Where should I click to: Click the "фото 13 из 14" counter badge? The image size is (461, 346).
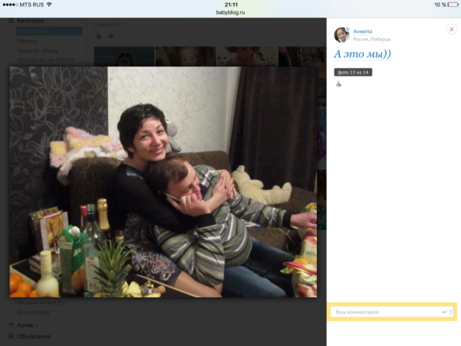click(x=353, y=72)
